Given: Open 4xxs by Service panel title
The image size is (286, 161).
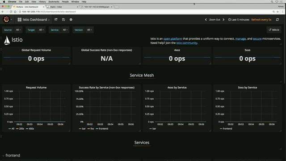Looking at the screenshot, I should (x=177, y=88).
